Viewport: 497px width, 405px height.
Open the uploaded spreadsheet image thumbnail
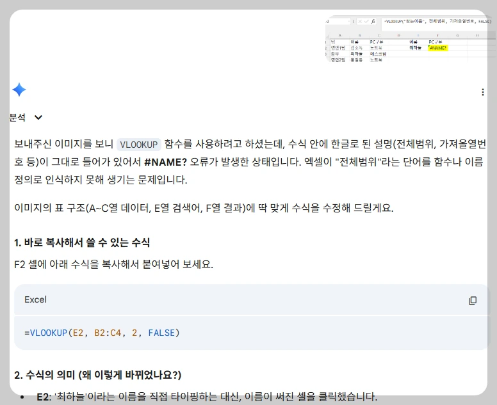(409, 38)
